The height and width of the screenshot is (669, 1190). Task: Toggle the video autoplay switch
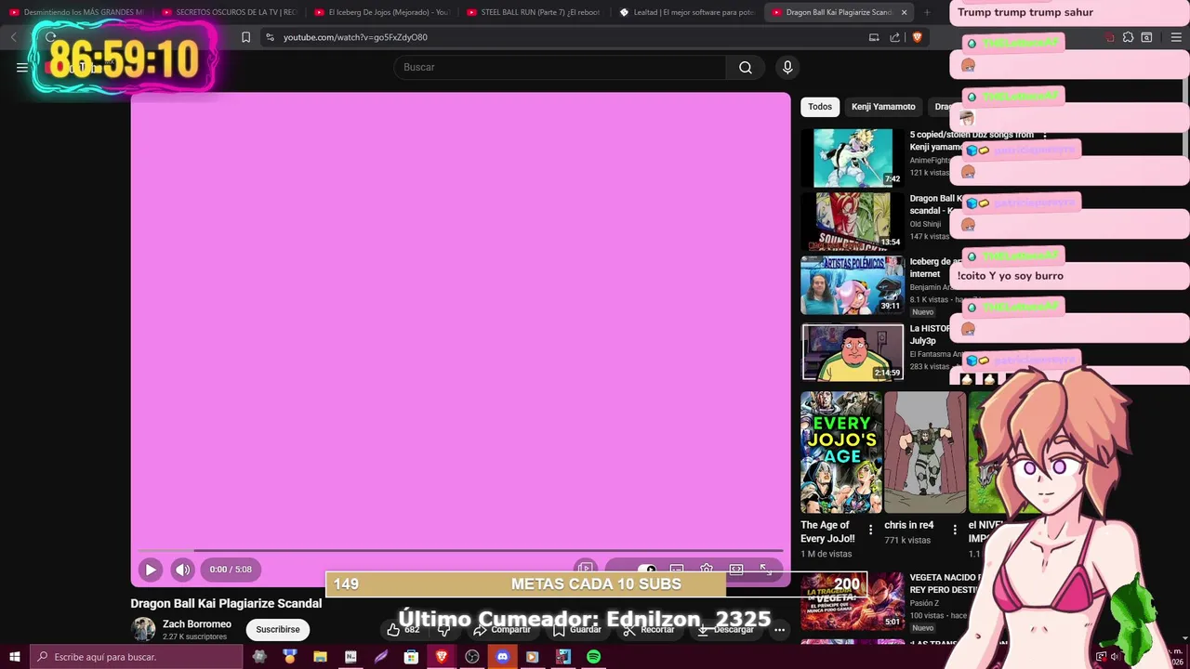click(646, 570)
